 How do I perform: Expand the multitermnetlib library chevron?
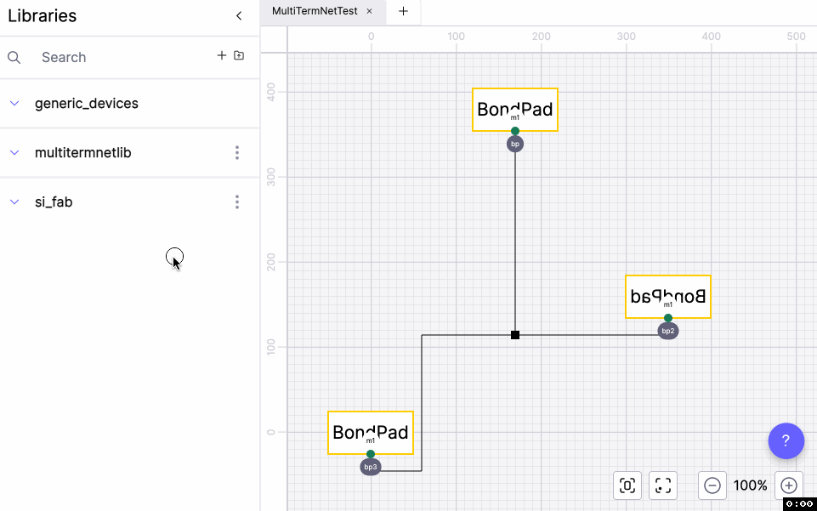14,153
